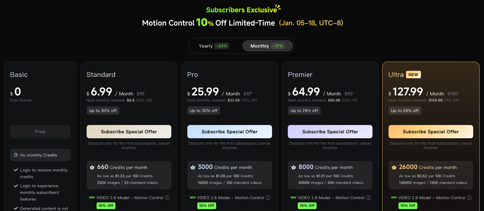Open info tooltip for Pro Motion Control
The image size is (484, 211).
pos(268,197)
